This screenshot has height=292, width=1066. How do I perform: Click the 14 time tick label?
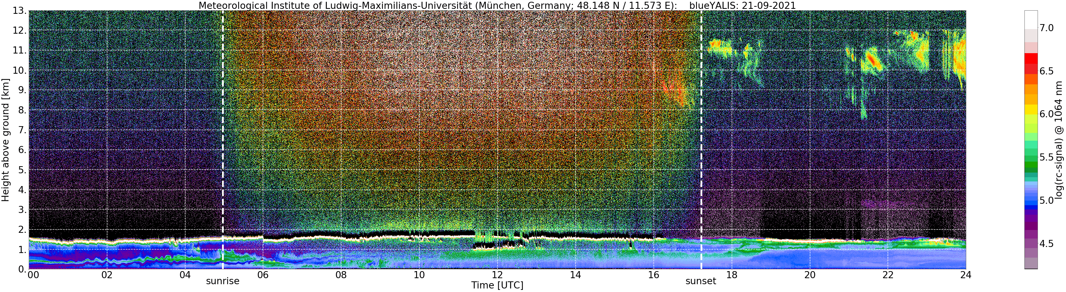click(575, 275)
